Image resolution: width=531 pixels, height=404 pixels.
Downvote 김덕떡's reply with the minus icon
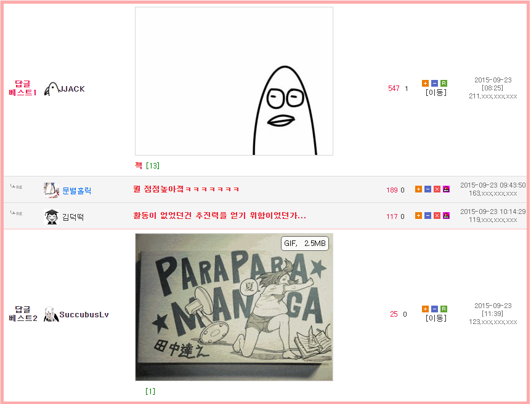click(428, 216)
